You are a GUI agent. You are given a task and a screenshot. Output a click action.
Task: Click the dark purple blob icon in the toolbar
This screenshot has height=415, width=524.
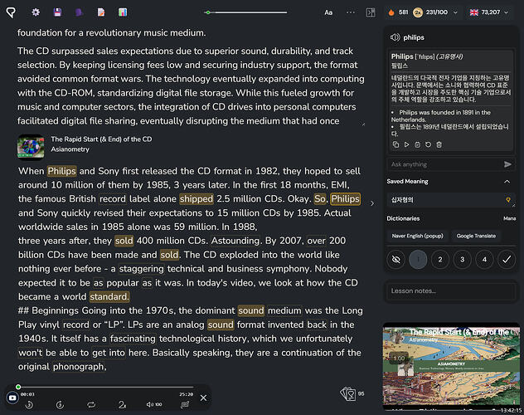click(x=80, y=12)
